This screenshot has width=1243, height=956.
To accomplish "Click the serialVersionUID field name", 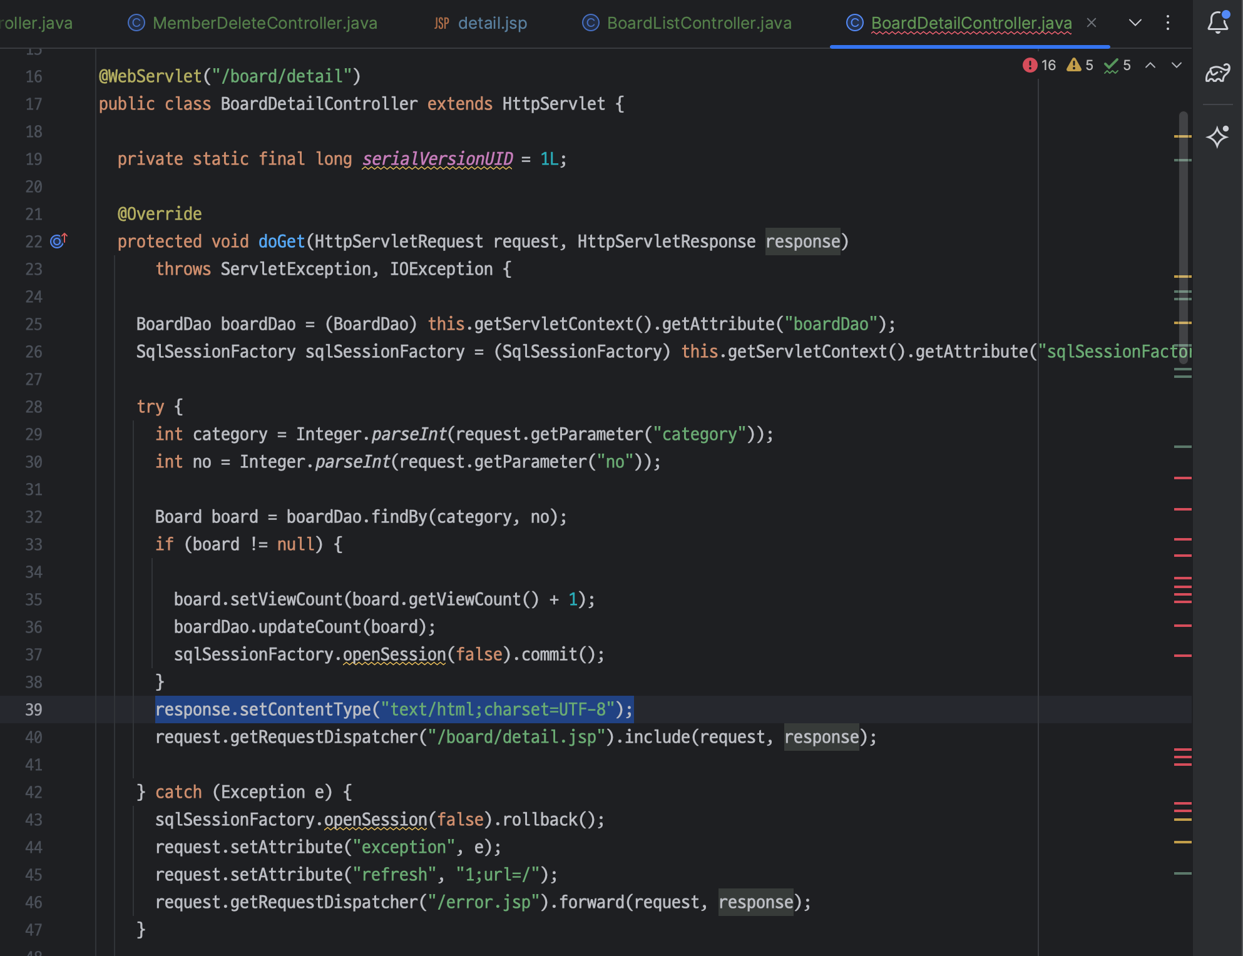I will 437,159.
